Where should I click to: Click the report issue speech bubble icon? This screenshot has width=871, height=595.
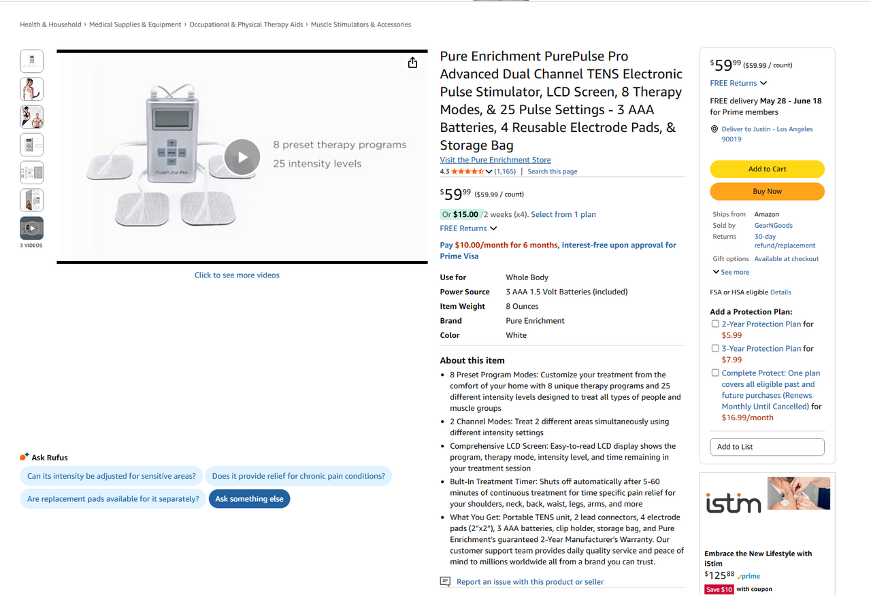pos(445,581)
